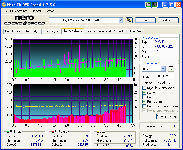The height and width of the screenshot is (150, 183).
Task: Click red PI Failures legend square
Action: [x=53, y=132]
